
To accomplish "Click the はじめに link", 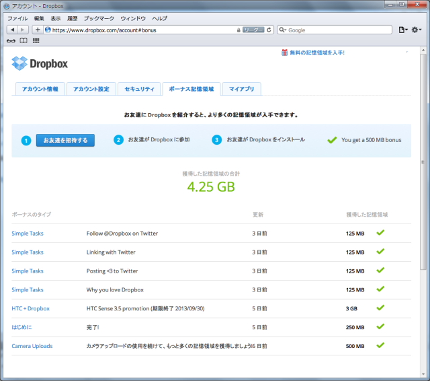I will (x=21, y=327).
